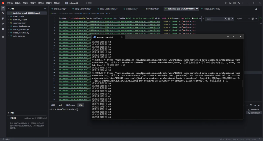Open the search icon in activity bar
The width and height of the screenshot is (263, 141).
3,13
